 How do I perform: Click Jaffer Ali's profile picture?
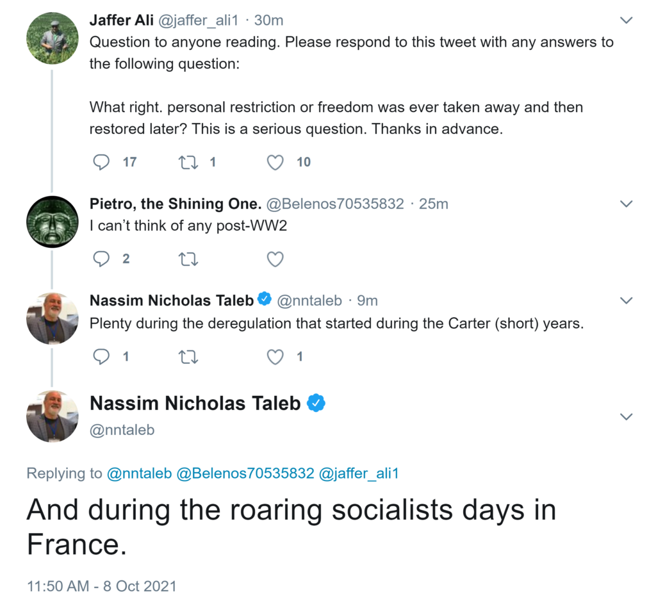(x=52, y=37)
